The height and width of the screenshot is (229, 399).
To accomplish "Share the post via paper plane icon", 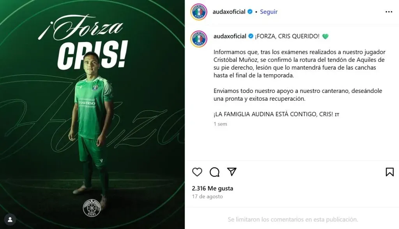I will [232, 172].
